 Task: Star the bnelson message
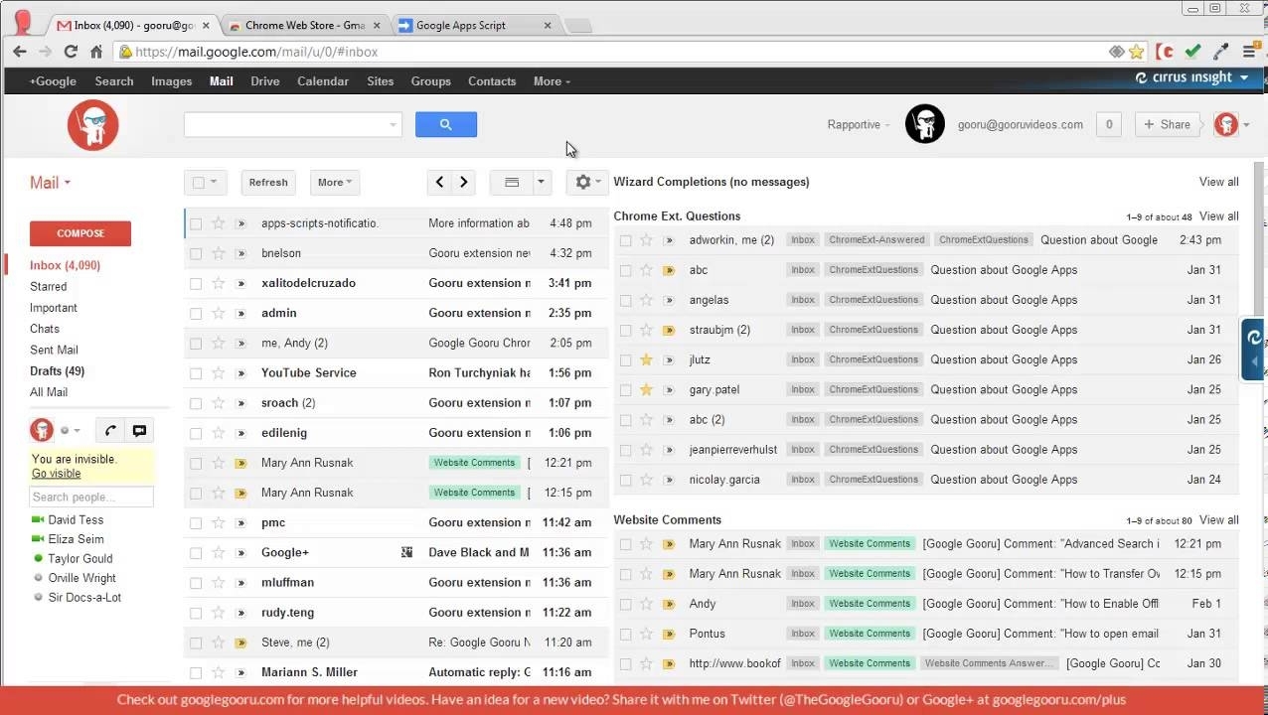[x=219, y=253]
